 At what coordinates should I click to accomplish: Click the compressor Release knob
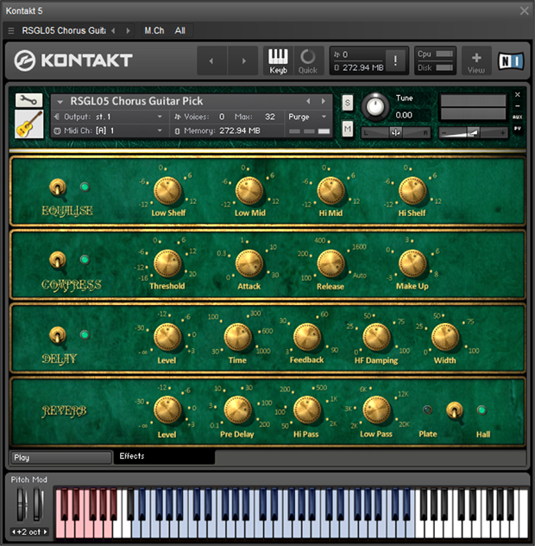tap(330, 263)
